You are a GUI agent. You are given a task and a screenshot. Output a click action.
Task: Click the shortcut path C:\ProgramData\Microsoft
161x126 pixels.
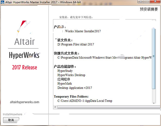pyautogui.click(x=105, y=57)
